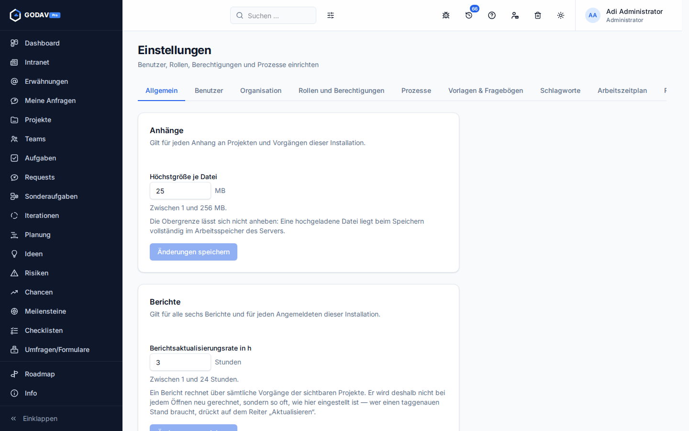689x431 pixels.
Task: Open the Arbeitszeitplan tab
Action: tap(622, 91)
